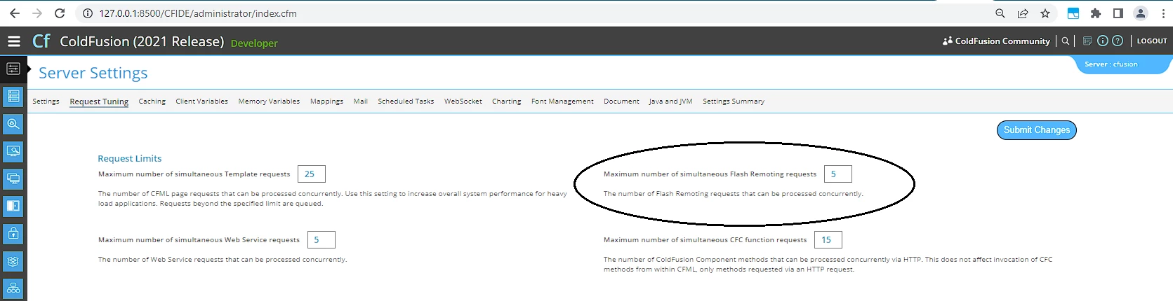
Task: Edit the simultaneous Web Service requests field
Action: pyautogui.click(x=322, y=240)
